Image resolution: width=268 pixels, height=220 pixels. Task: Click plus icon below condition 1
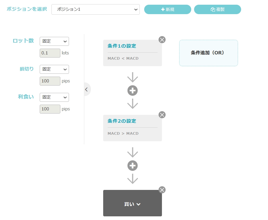point(132,91)
